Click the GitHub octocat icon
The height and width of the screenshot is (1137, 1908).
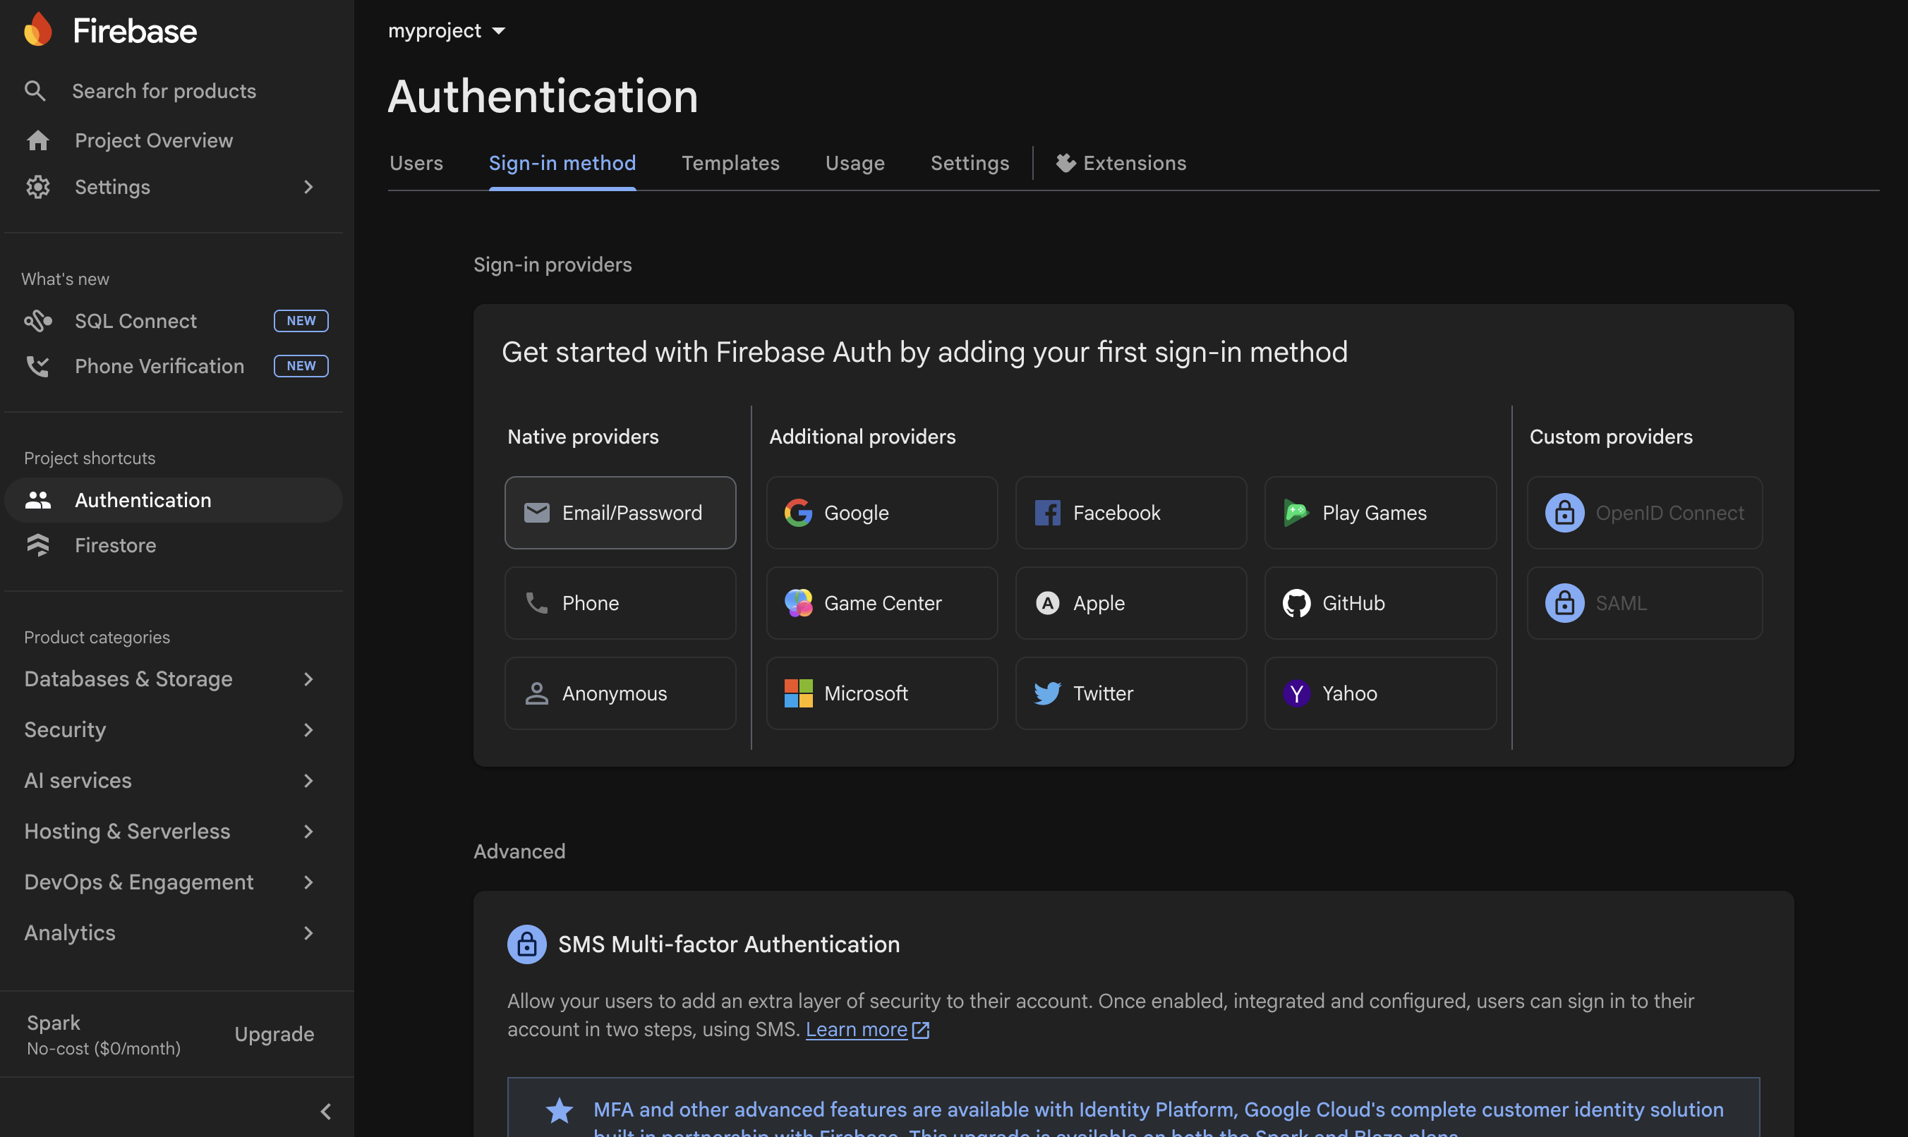(1296, 603)
